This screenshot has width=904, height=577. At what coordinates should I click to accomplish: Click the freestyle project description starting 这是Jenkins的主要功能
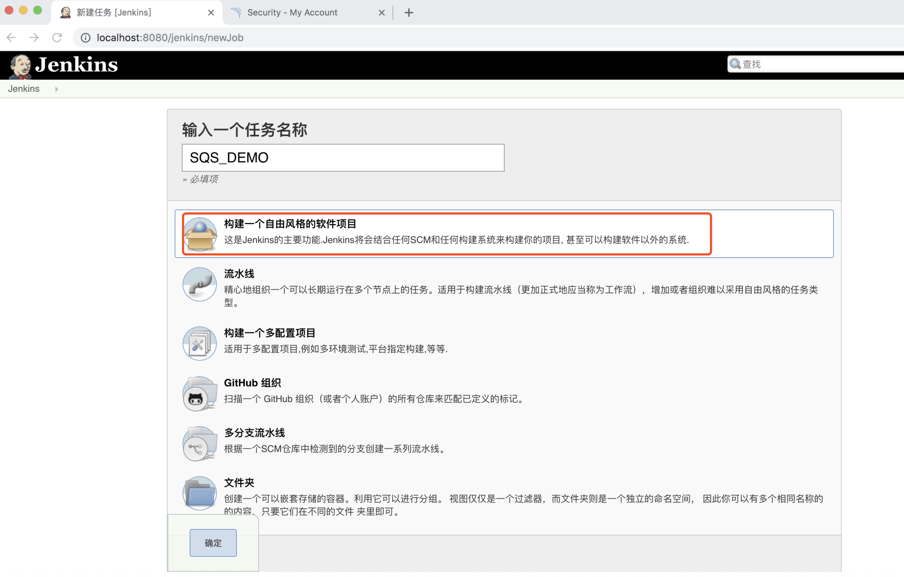(x=457, y=240)
